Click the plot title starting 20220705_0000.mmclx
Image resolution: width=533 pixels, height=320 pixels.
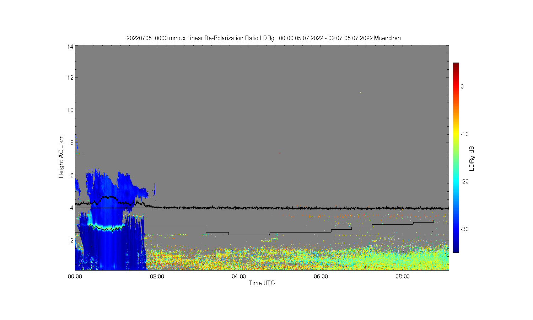pyautogui.click(x=263, y=38)
